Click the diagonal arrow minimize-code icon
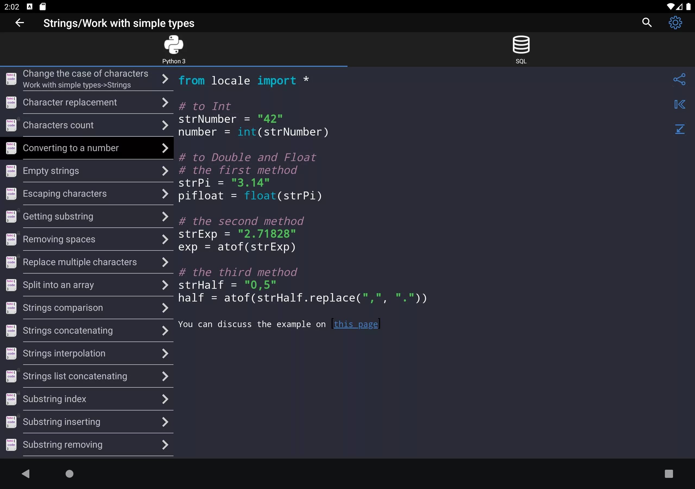The width and height of the screenshot is (695, 489). tap(680, 129)
